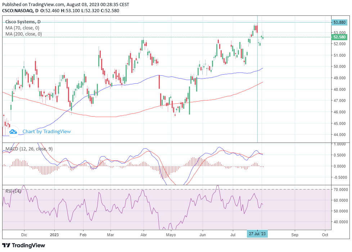
Task: Click the -0.5000 MACD axis value
Action: coord(340,177)
